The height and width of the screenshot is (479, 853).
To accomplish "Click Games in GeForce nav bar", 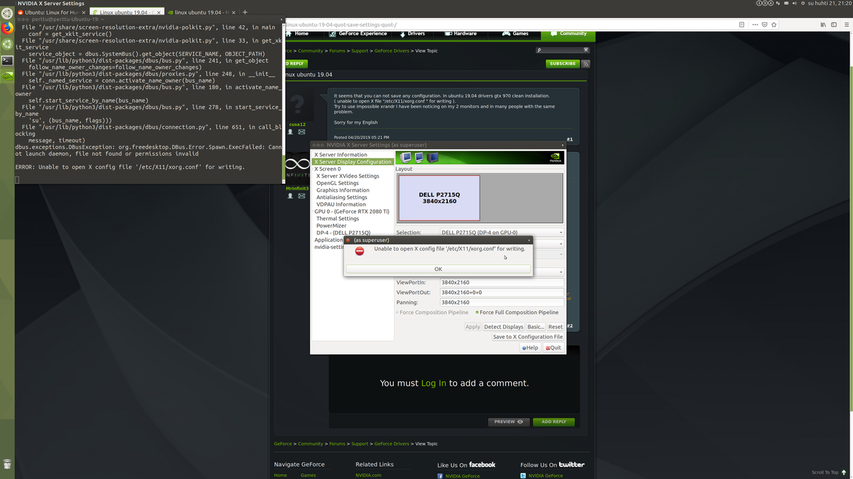I will point(516,33).
